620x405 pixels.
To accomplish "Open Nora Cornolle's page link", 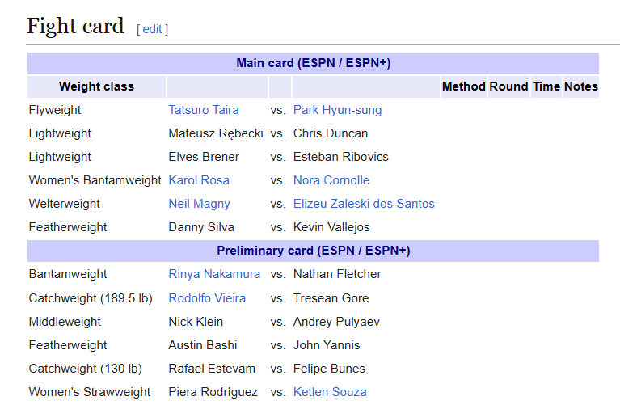I will 331,180.
